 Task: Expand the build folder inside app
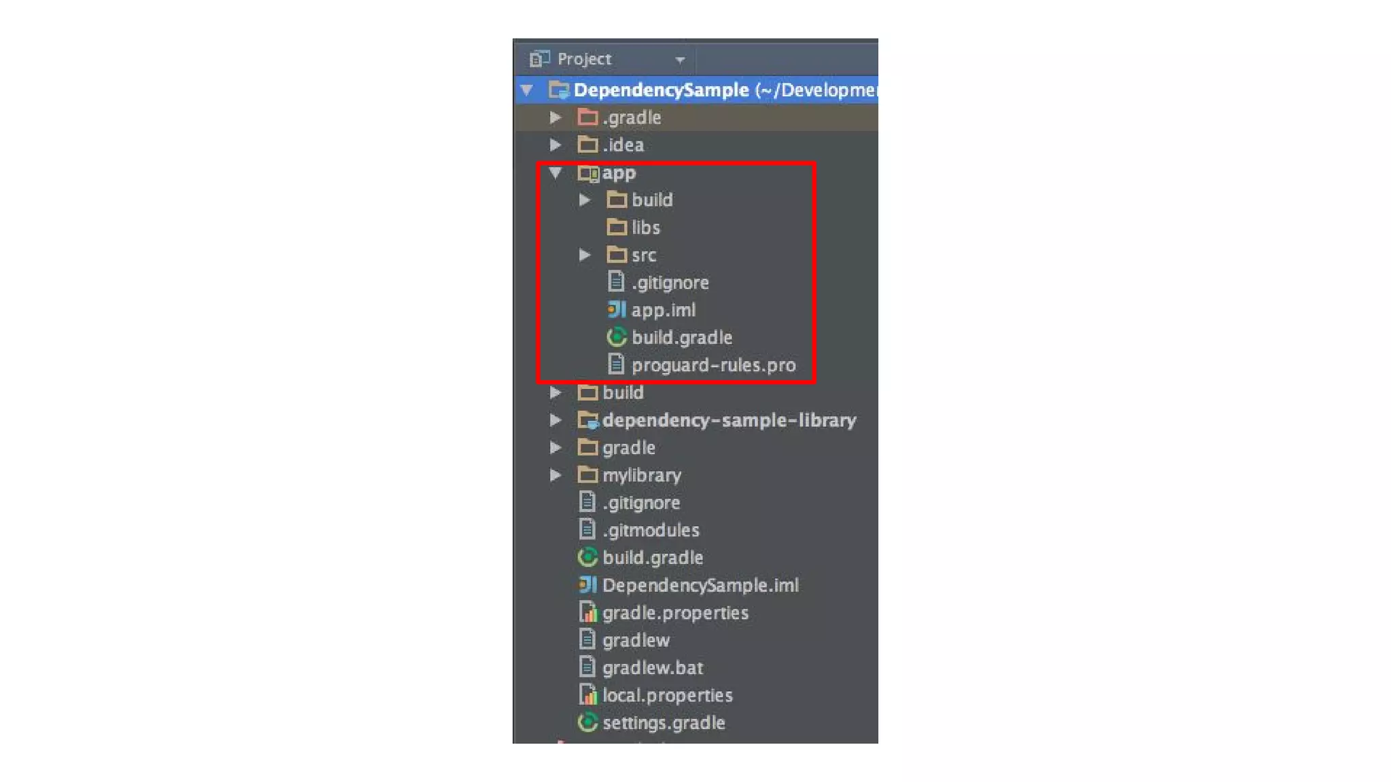tap(584, 200)
